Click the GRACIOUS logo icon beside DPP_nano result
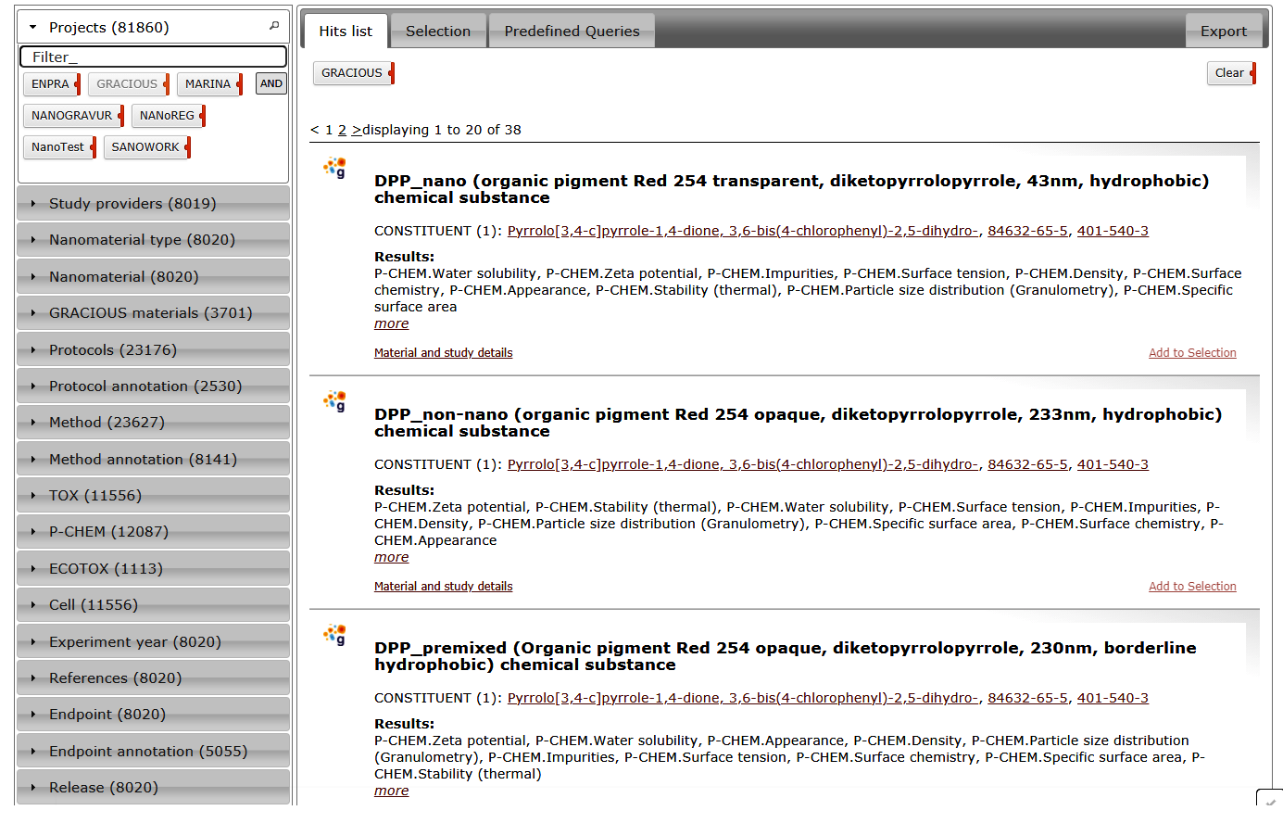This screenshot has width=1283, height=823. point(334,168)
